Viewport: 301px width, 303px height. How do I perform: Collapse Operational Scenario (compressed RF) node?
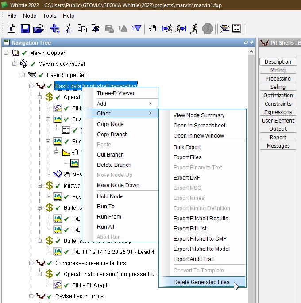coord(39,274)
